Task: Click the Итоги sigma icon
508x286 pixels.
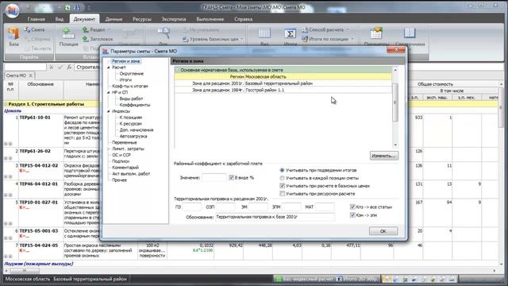Action: (290, 33)
